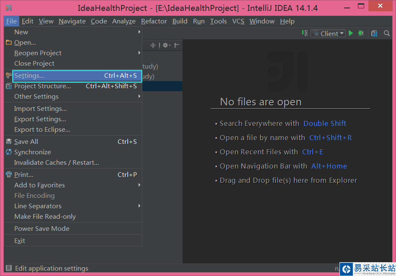Viewport: 396px width, 276px height.
Task: Click the Debug bug icon
Action: click(x=361, y=33)
